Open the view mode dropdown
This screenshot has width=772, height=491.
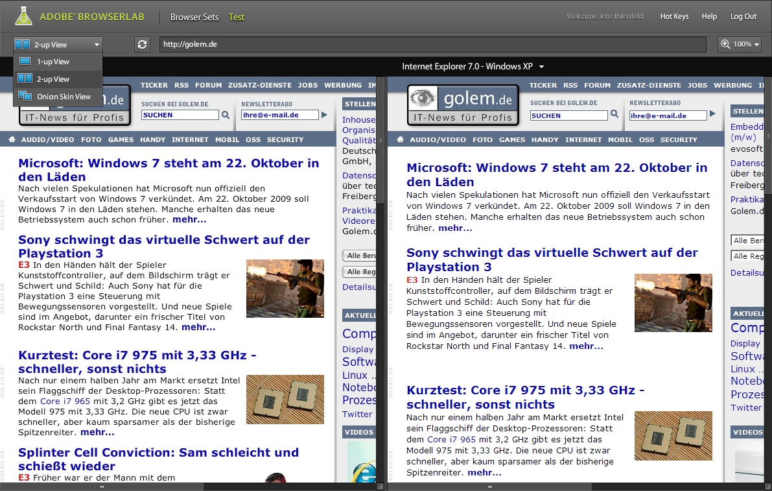click(58, 44)
